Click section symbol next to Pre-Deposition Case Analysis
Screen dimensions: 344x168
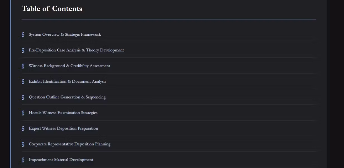point(23,50)
